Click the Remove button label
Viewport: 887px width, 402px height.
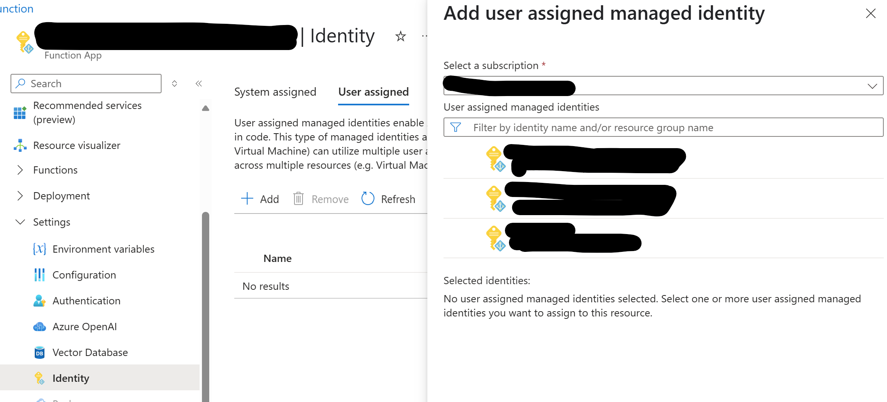coord(330,199)
